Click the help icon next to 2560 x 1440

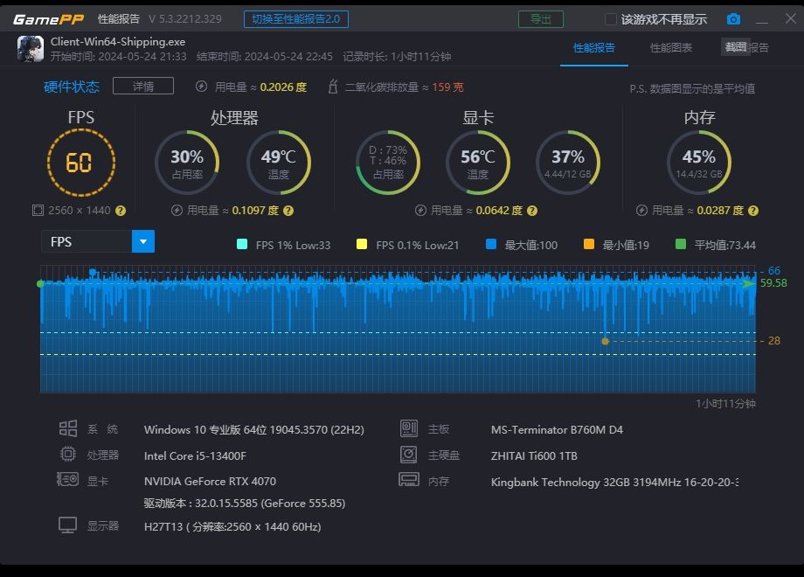click(121, 211)
